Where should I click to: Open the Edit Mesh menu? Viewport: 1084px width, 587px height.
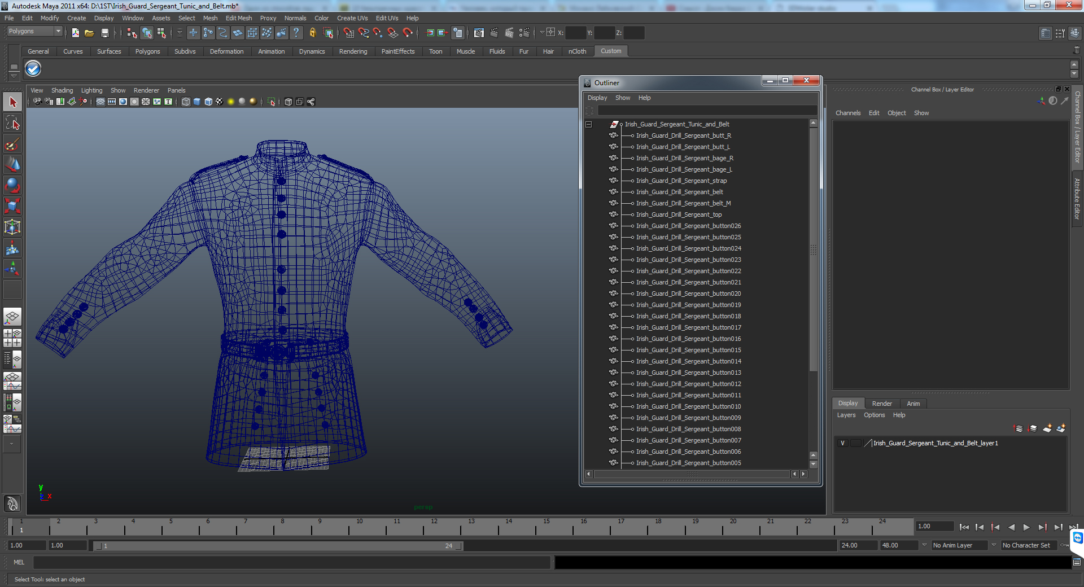238,18
